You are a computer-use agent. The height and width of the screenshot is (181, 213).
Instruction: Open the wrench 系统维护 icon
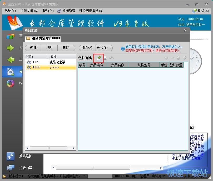11,156
